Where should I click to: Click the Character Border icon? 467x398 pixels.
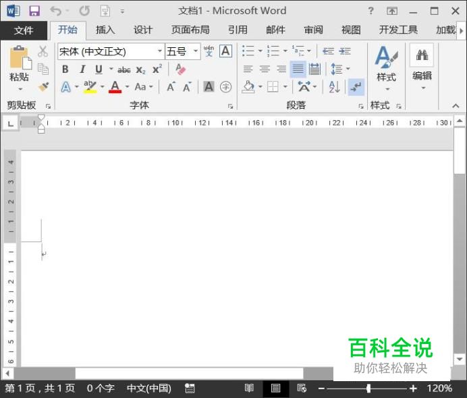pos(225,51)
